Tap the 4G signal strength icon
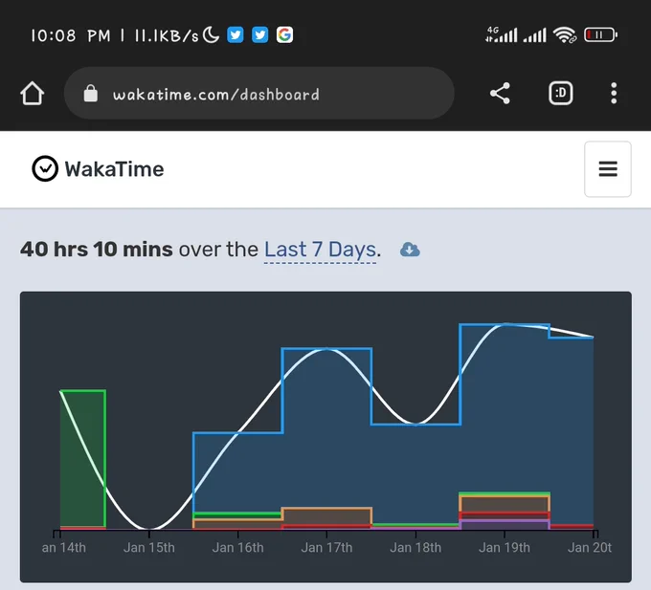Viewport: 651px width, 590px height. [502, 34]
